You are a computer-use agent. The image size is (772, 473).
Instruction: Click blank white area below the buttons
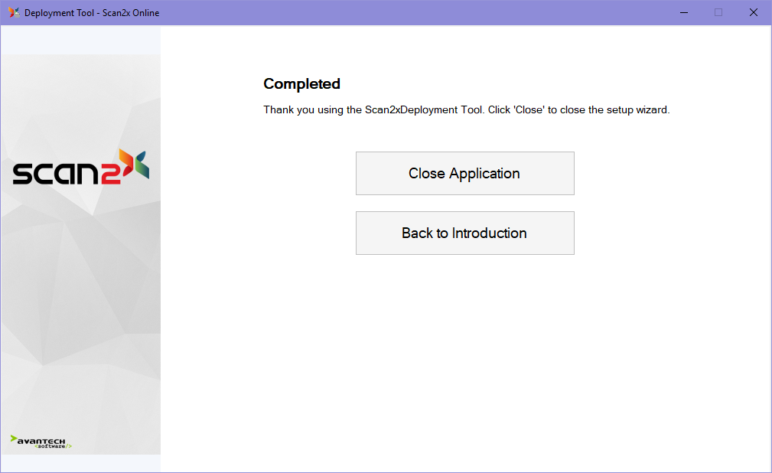click(x=464, y=360)
